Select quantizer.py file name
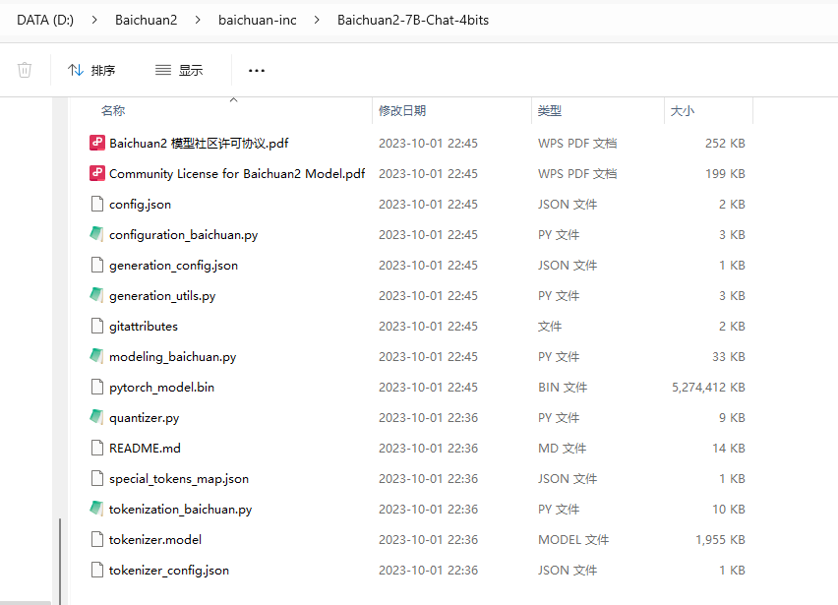Viewport: 838px width, 605px height. (x=144, y=417)
